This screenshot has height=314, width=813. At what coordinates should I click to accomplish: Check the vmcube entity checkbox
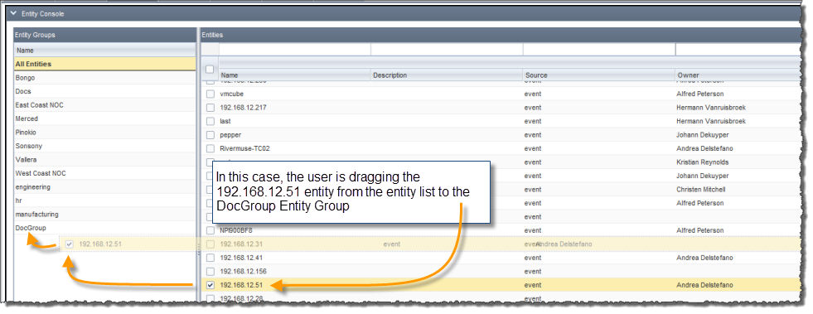[210, 94]
